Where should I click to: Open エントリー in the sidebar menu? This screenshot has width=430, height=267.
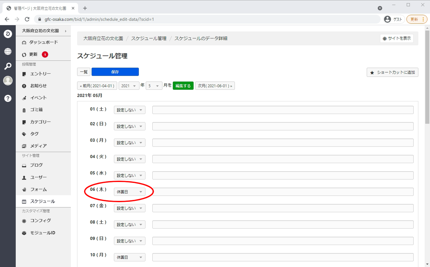[40, 74]
